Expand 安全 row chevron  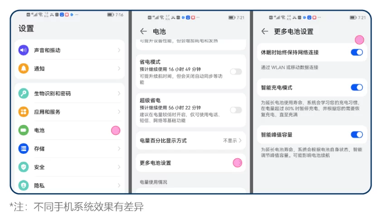pos(119,167)
